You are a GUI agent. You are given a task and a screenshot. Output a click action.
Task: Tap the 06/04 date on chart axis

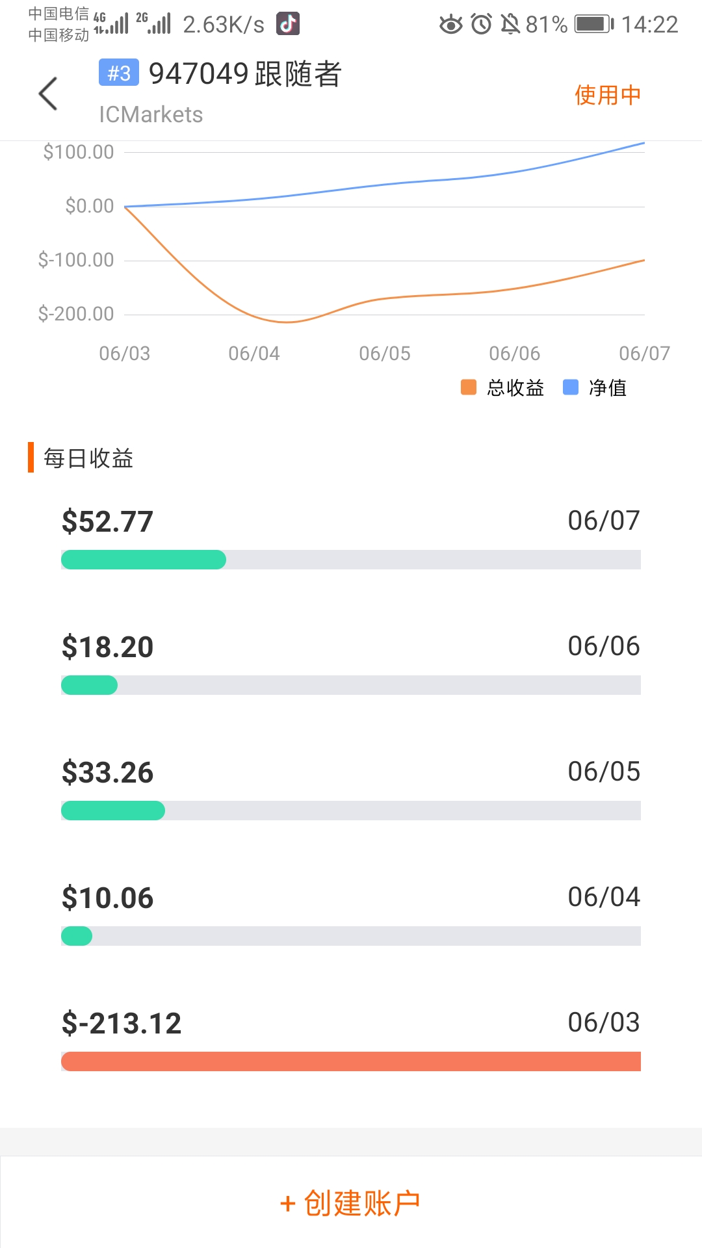coord(254,354)
